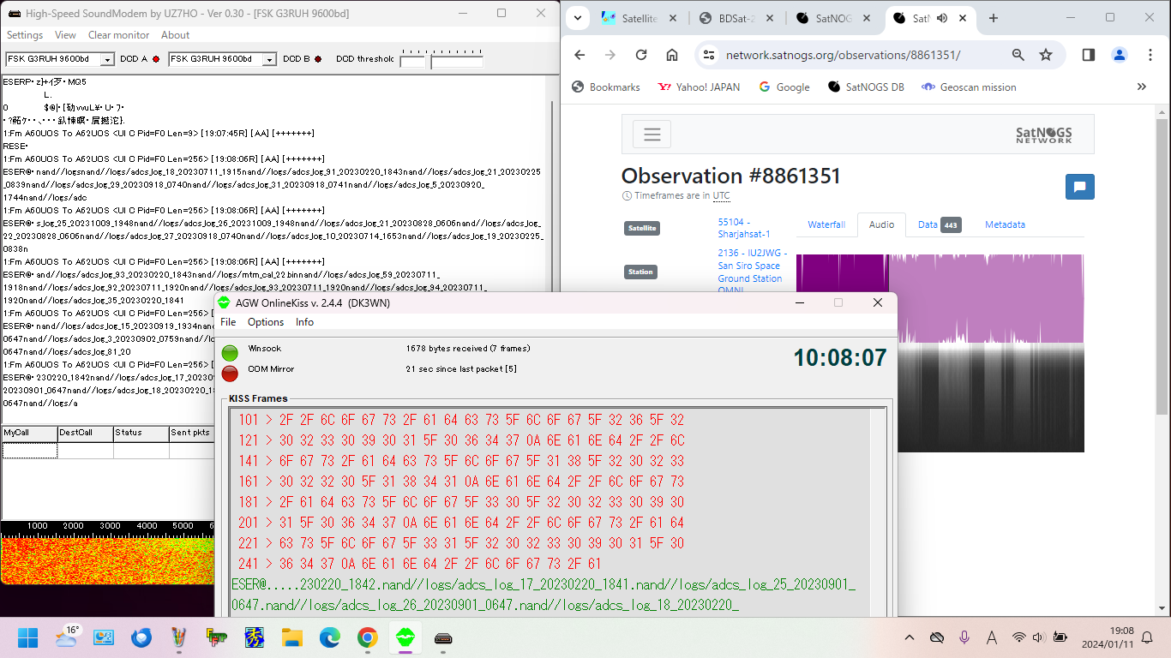Click the Winsock green status indicator
The image size is (1171, 658).
230,352
